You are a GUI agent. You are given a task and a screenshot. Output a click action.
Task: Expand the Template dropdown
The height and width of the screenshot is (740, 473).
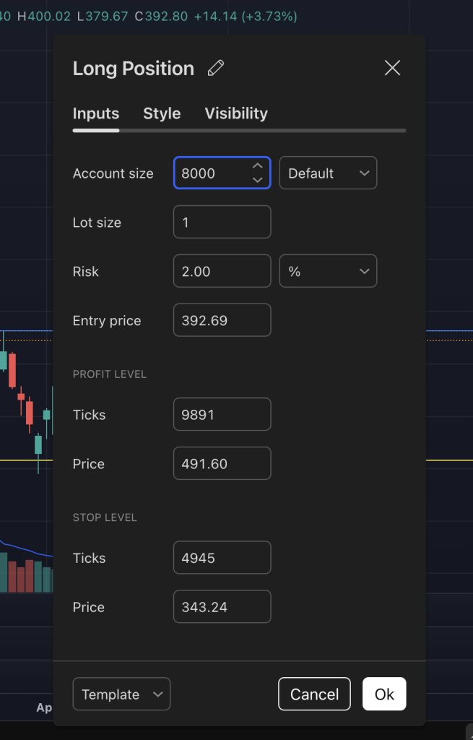pos(121,694)
